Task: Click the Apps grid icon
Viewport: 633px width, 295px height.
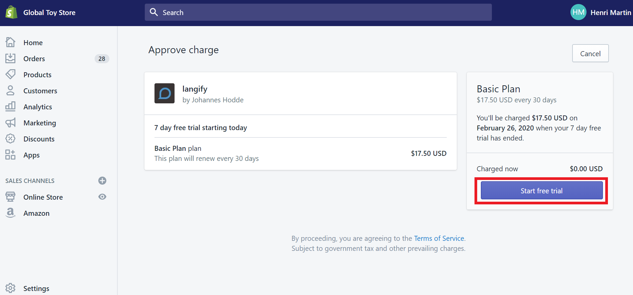Action: tap(10, 155)
